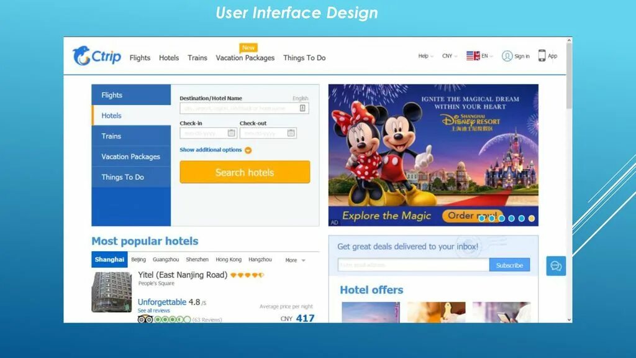
Task: Click the destination list icon in search field
Action: click(302, 108)
